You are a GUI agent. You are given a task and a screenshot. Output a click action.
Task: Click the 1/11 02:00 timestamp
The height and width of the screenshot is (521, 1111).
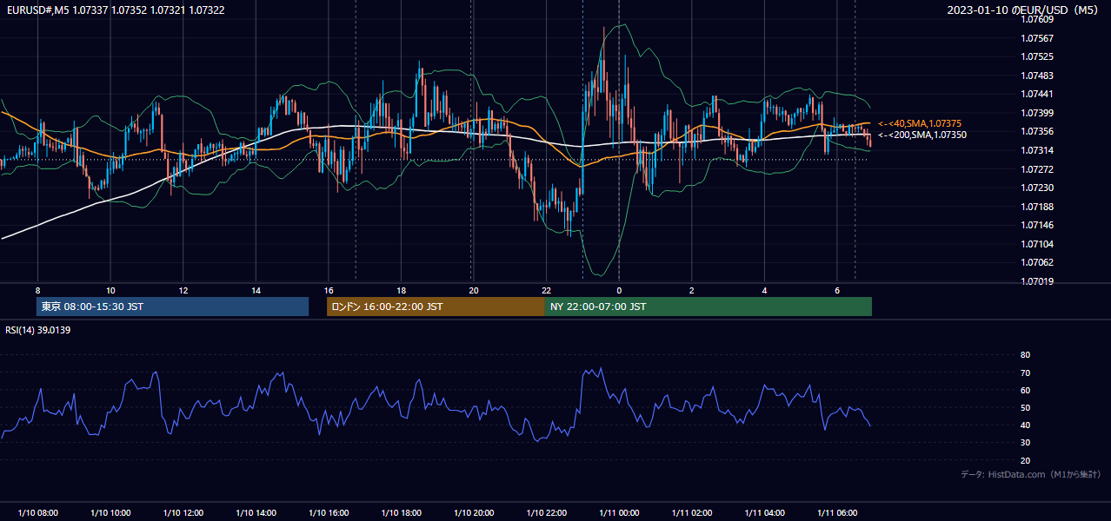click(692, 513)
